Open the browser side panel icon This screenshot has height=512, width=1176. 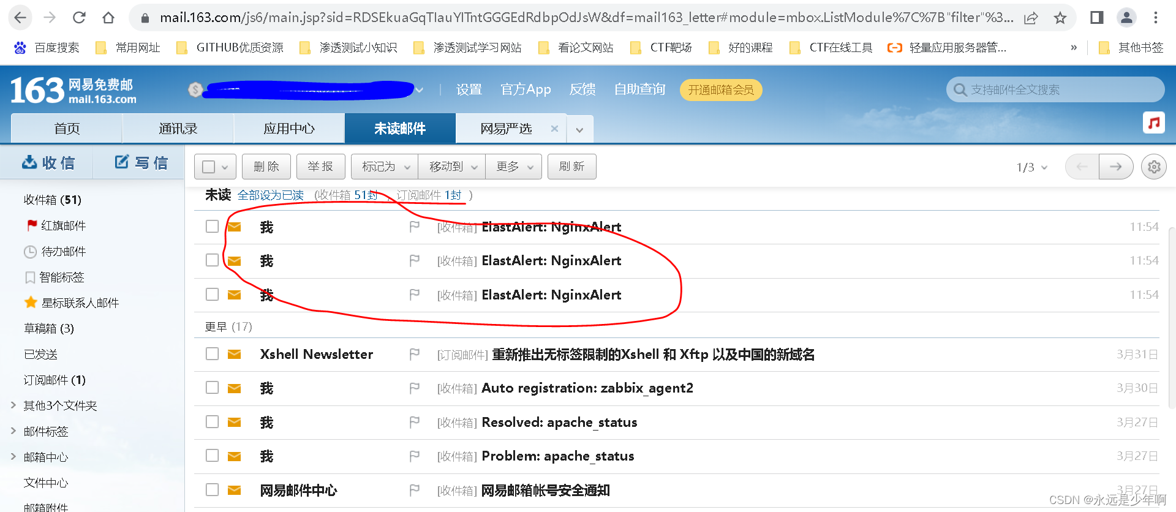pos(1097,18)
